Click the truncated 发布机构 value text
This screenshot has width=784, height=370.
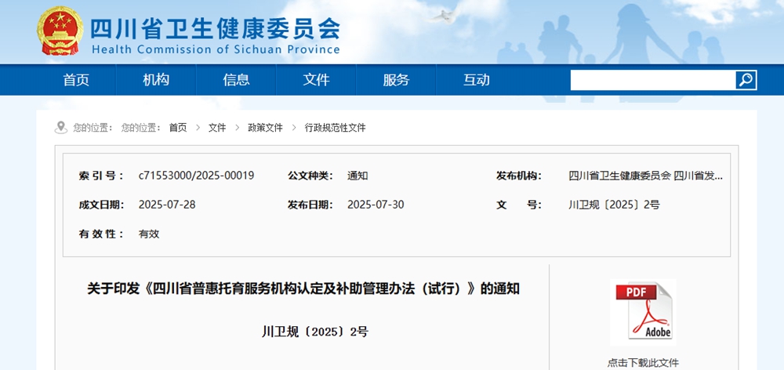click(645, 176)
